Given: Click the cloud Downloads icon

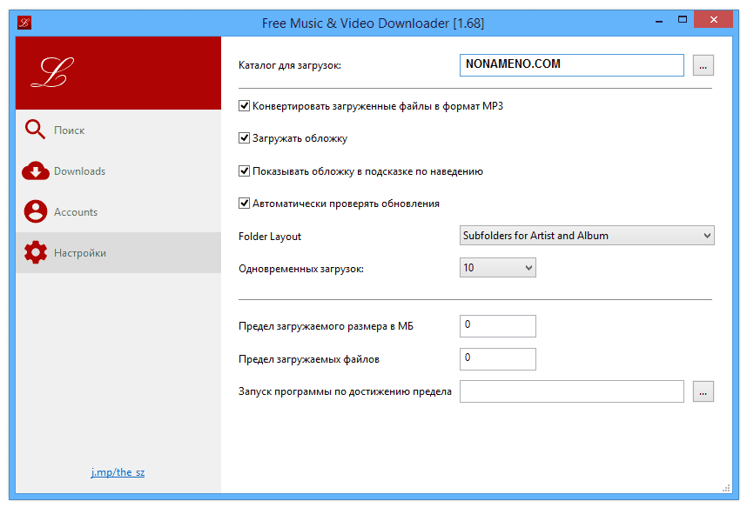Looking at the screenshot, I should tap(35, 171).
